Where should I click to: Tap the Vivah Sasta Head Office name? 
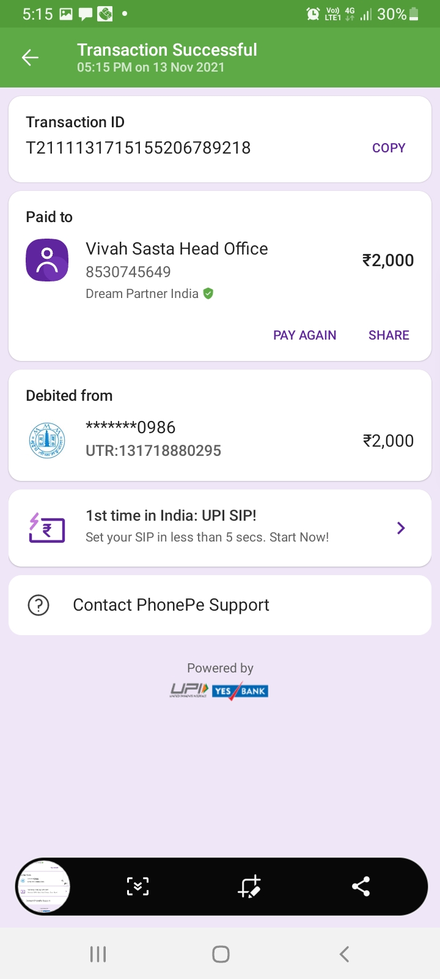177,249
